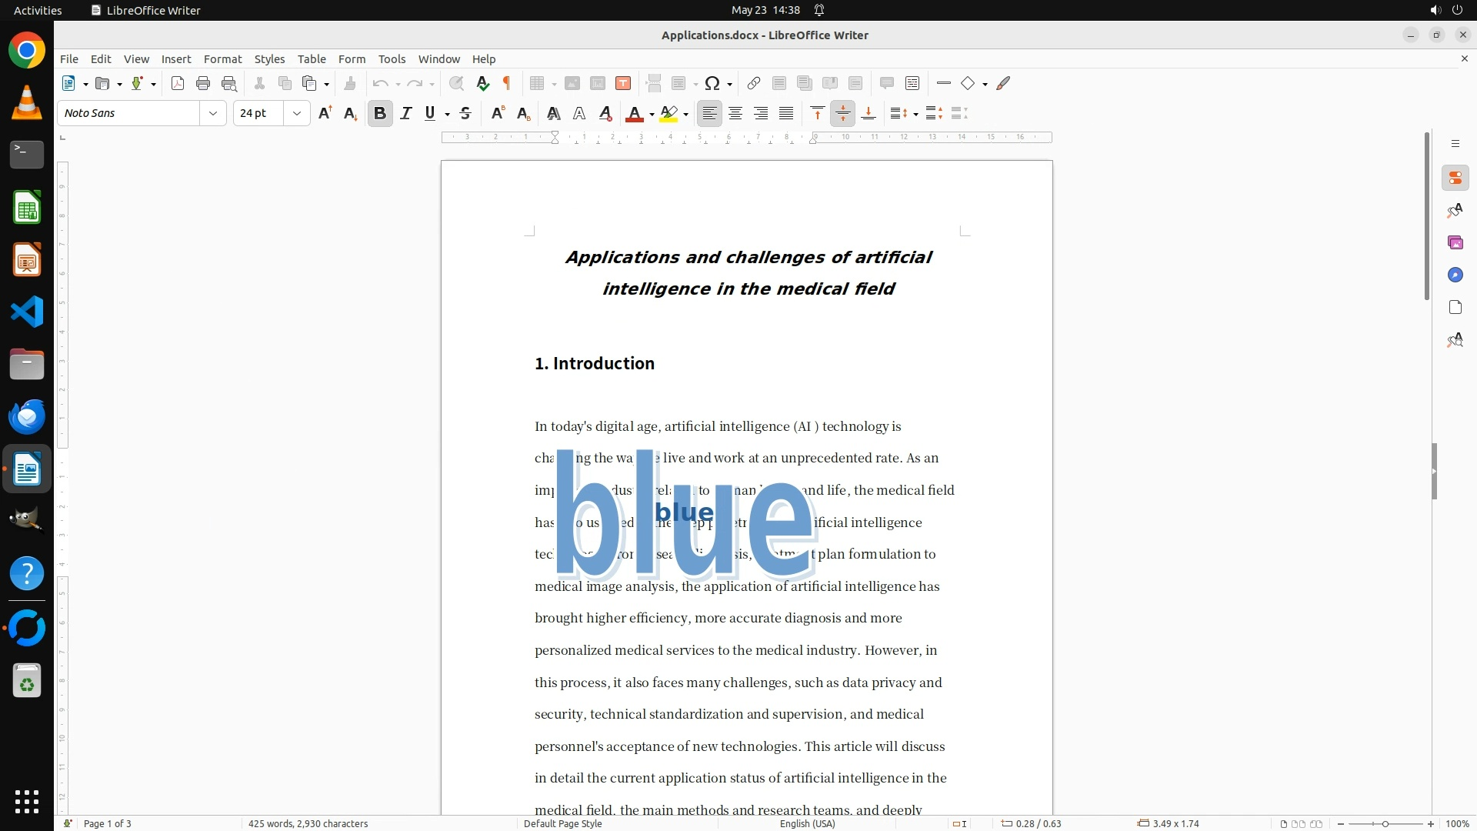The image size is (1477, 831).
Task: Click the Print icon in toolbar
Action: 203,83
